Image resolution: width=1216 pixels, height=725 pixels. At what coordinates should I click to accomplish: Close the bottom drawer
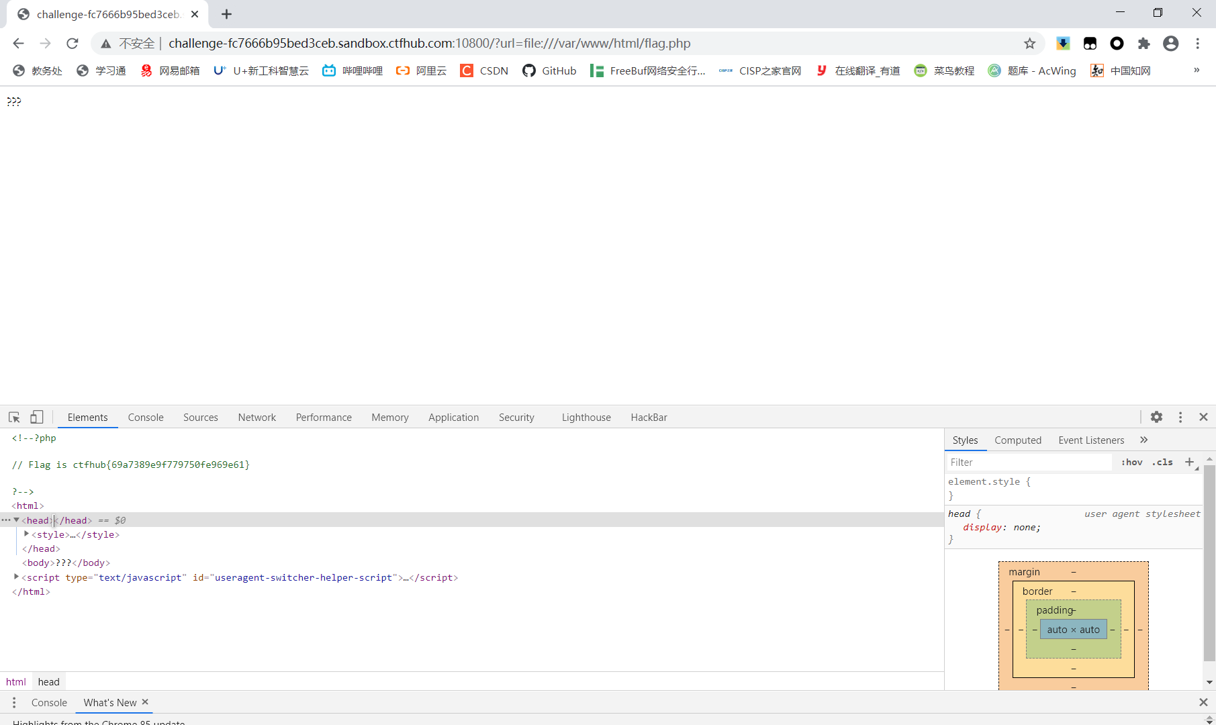coord(1203,702)
